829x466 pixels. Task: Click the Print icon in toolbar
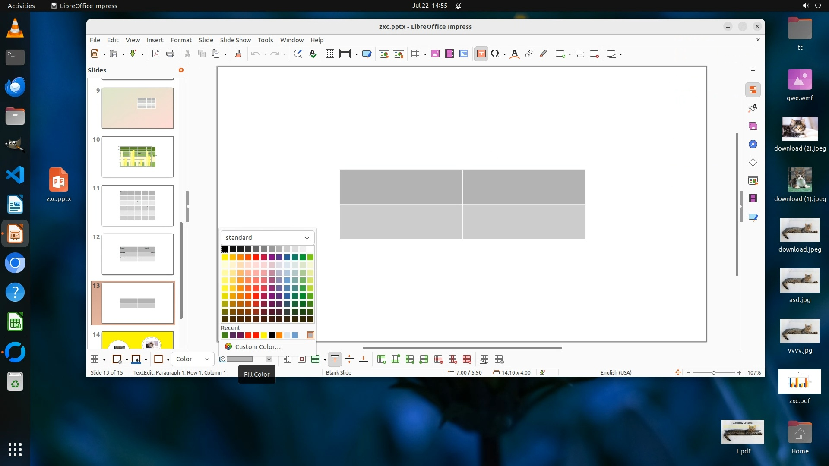[170, 54]
